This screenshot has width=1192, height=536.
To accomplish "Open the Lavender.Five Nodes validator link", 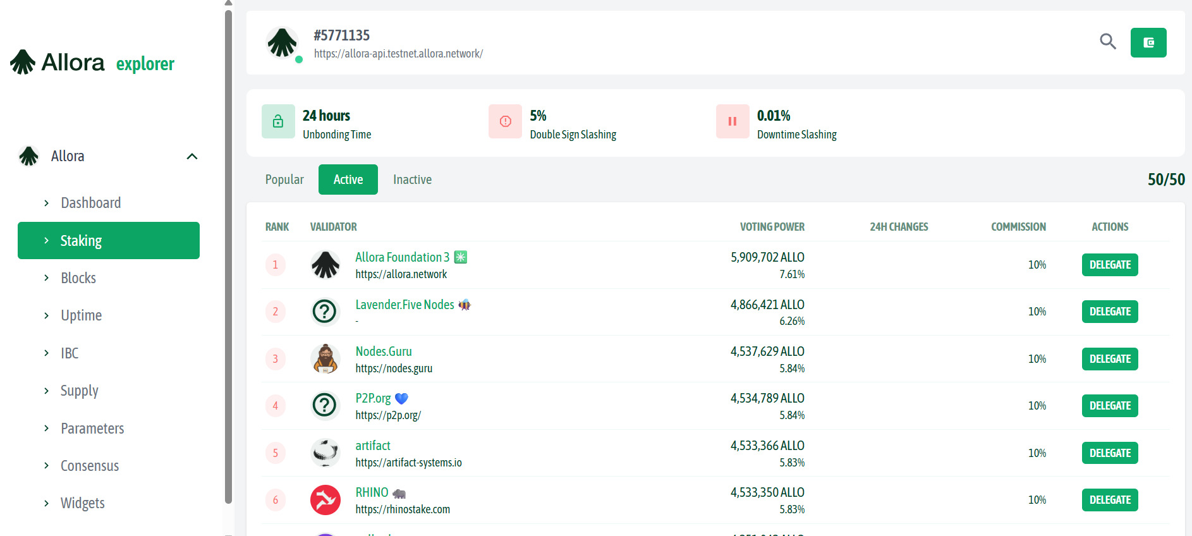I will tap(404, 305).
